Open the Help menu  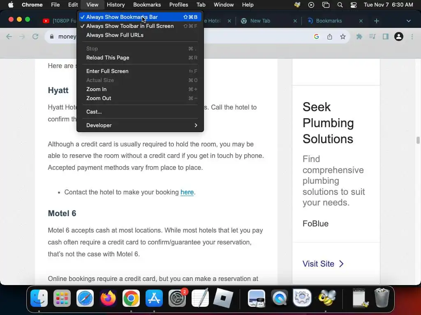coord(248,5)
